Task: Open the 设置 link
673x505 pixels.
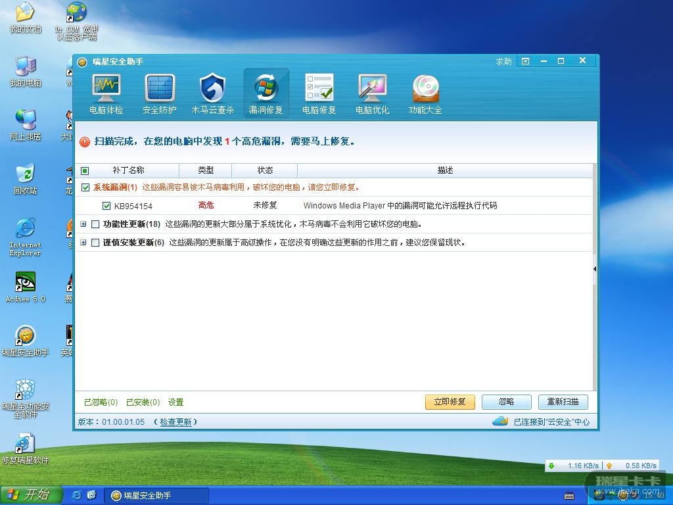Action: tap(175, 402)
